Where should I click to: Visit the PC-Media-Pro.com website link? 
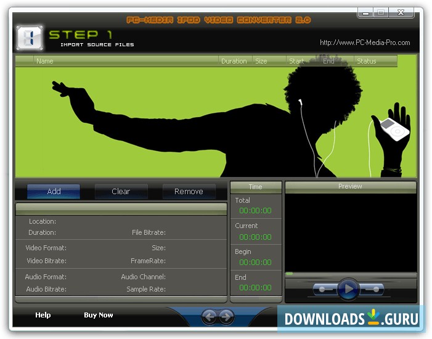coord(365,43)
